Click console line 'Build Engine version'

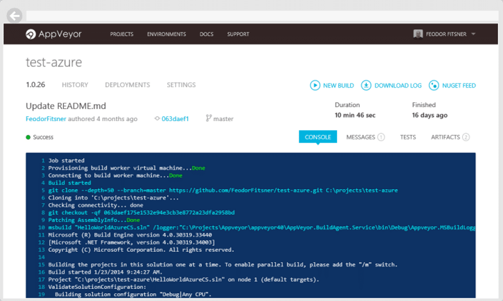click(130, 235)
